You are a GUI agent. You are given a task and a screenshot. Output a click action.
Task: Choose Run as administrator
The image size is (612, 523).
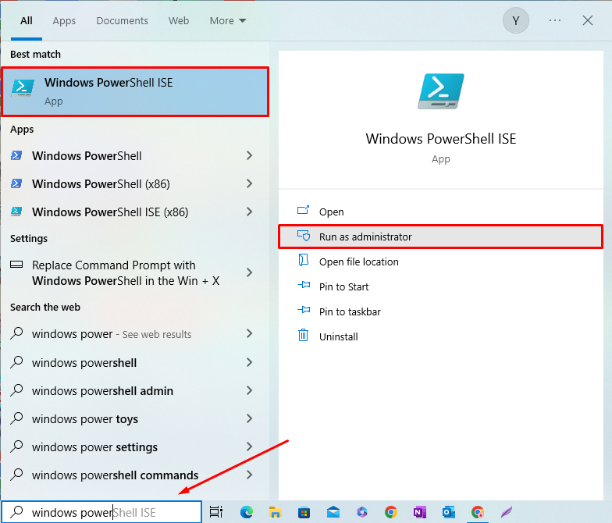[x=441, y=237]
